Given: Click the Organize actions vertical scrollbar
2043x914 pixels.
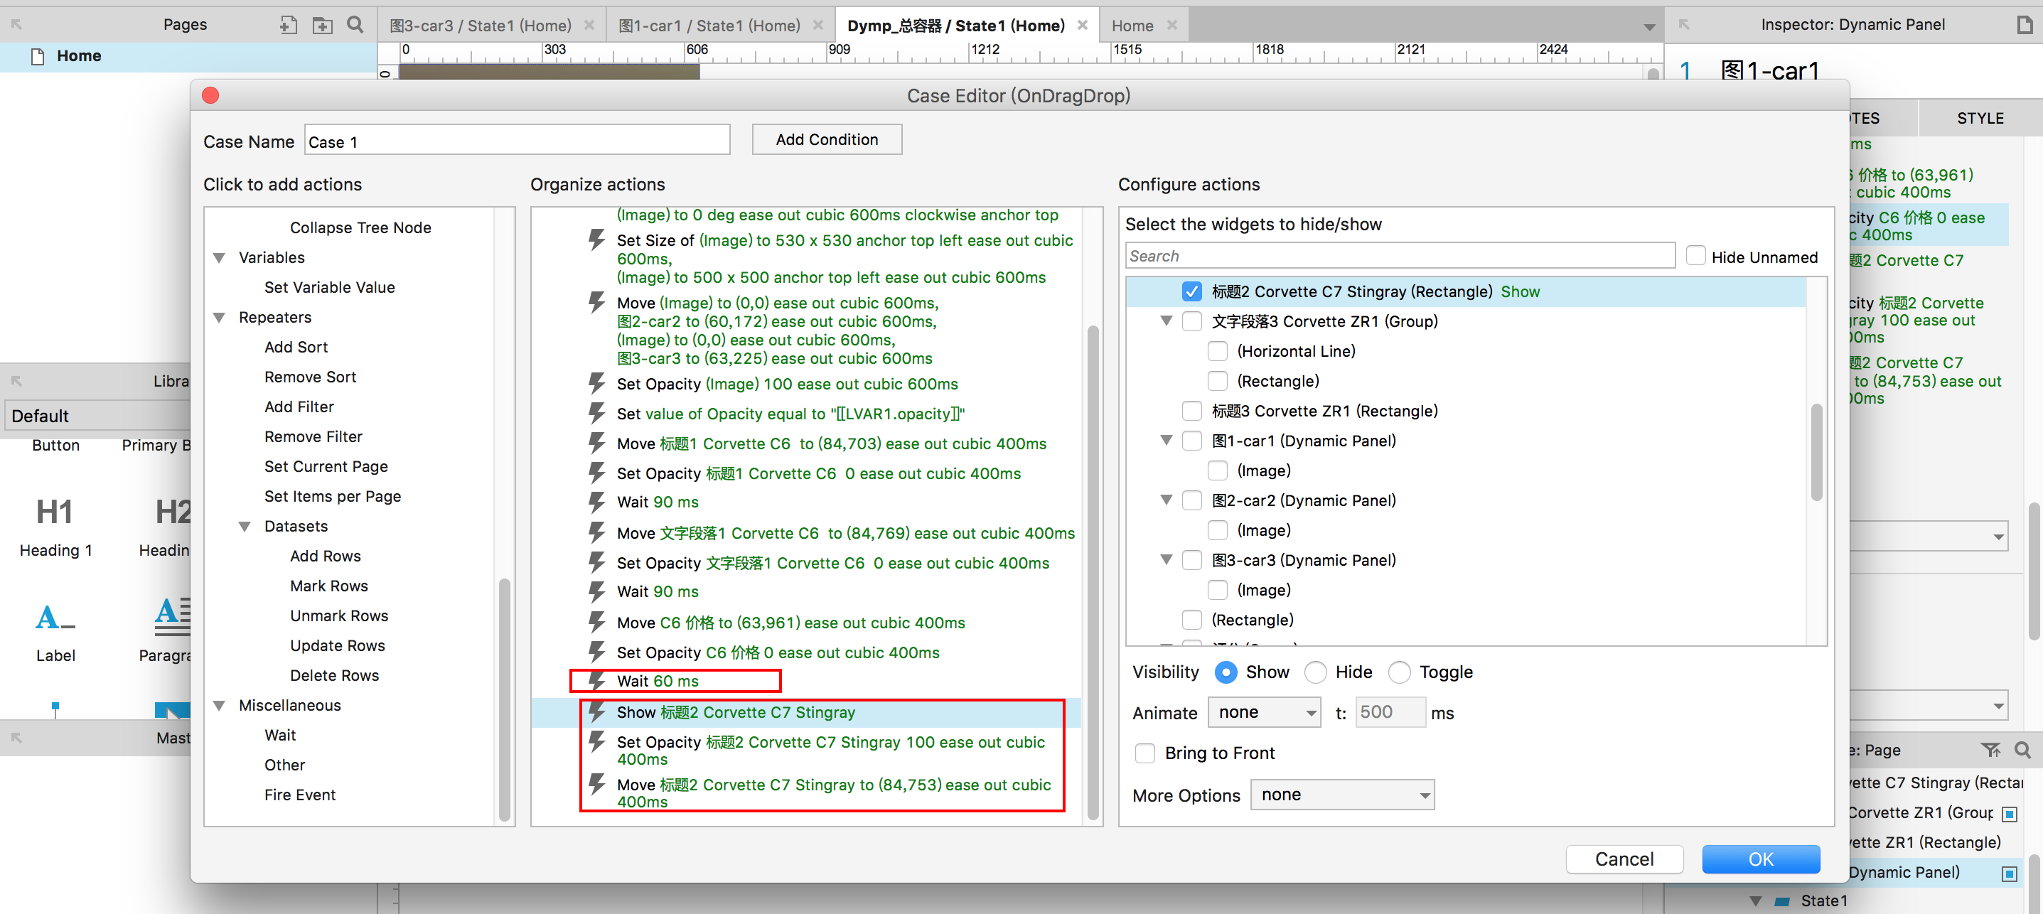Looking at the screenshot, I should coord(1093,571).
